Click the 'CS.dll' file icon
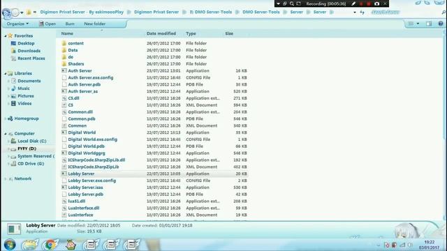447x251 pixels. point(64,98)
